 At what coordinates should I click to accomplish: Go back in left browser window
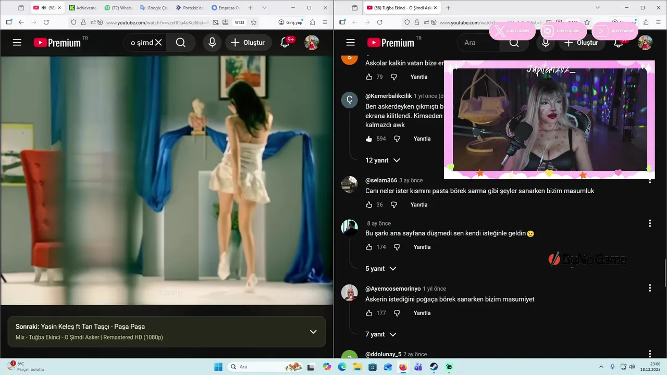tap(21, 22)
